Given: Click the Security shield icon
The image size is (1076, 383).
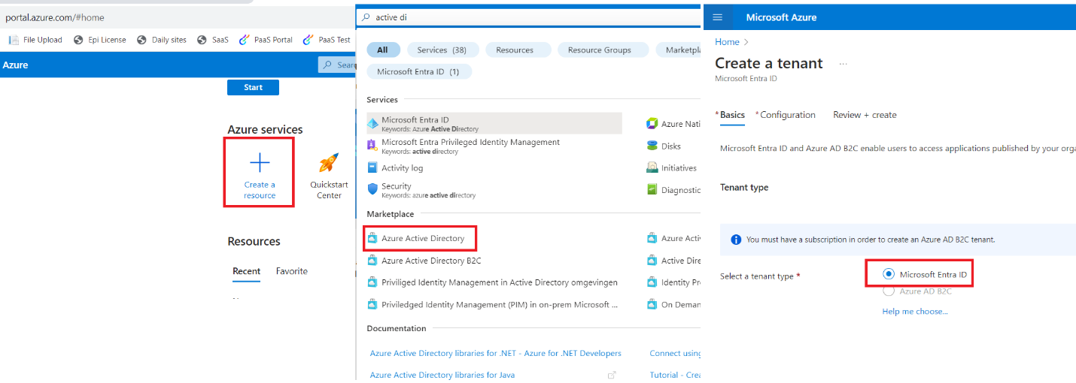Looking at the screenshot, I should 372,190.
